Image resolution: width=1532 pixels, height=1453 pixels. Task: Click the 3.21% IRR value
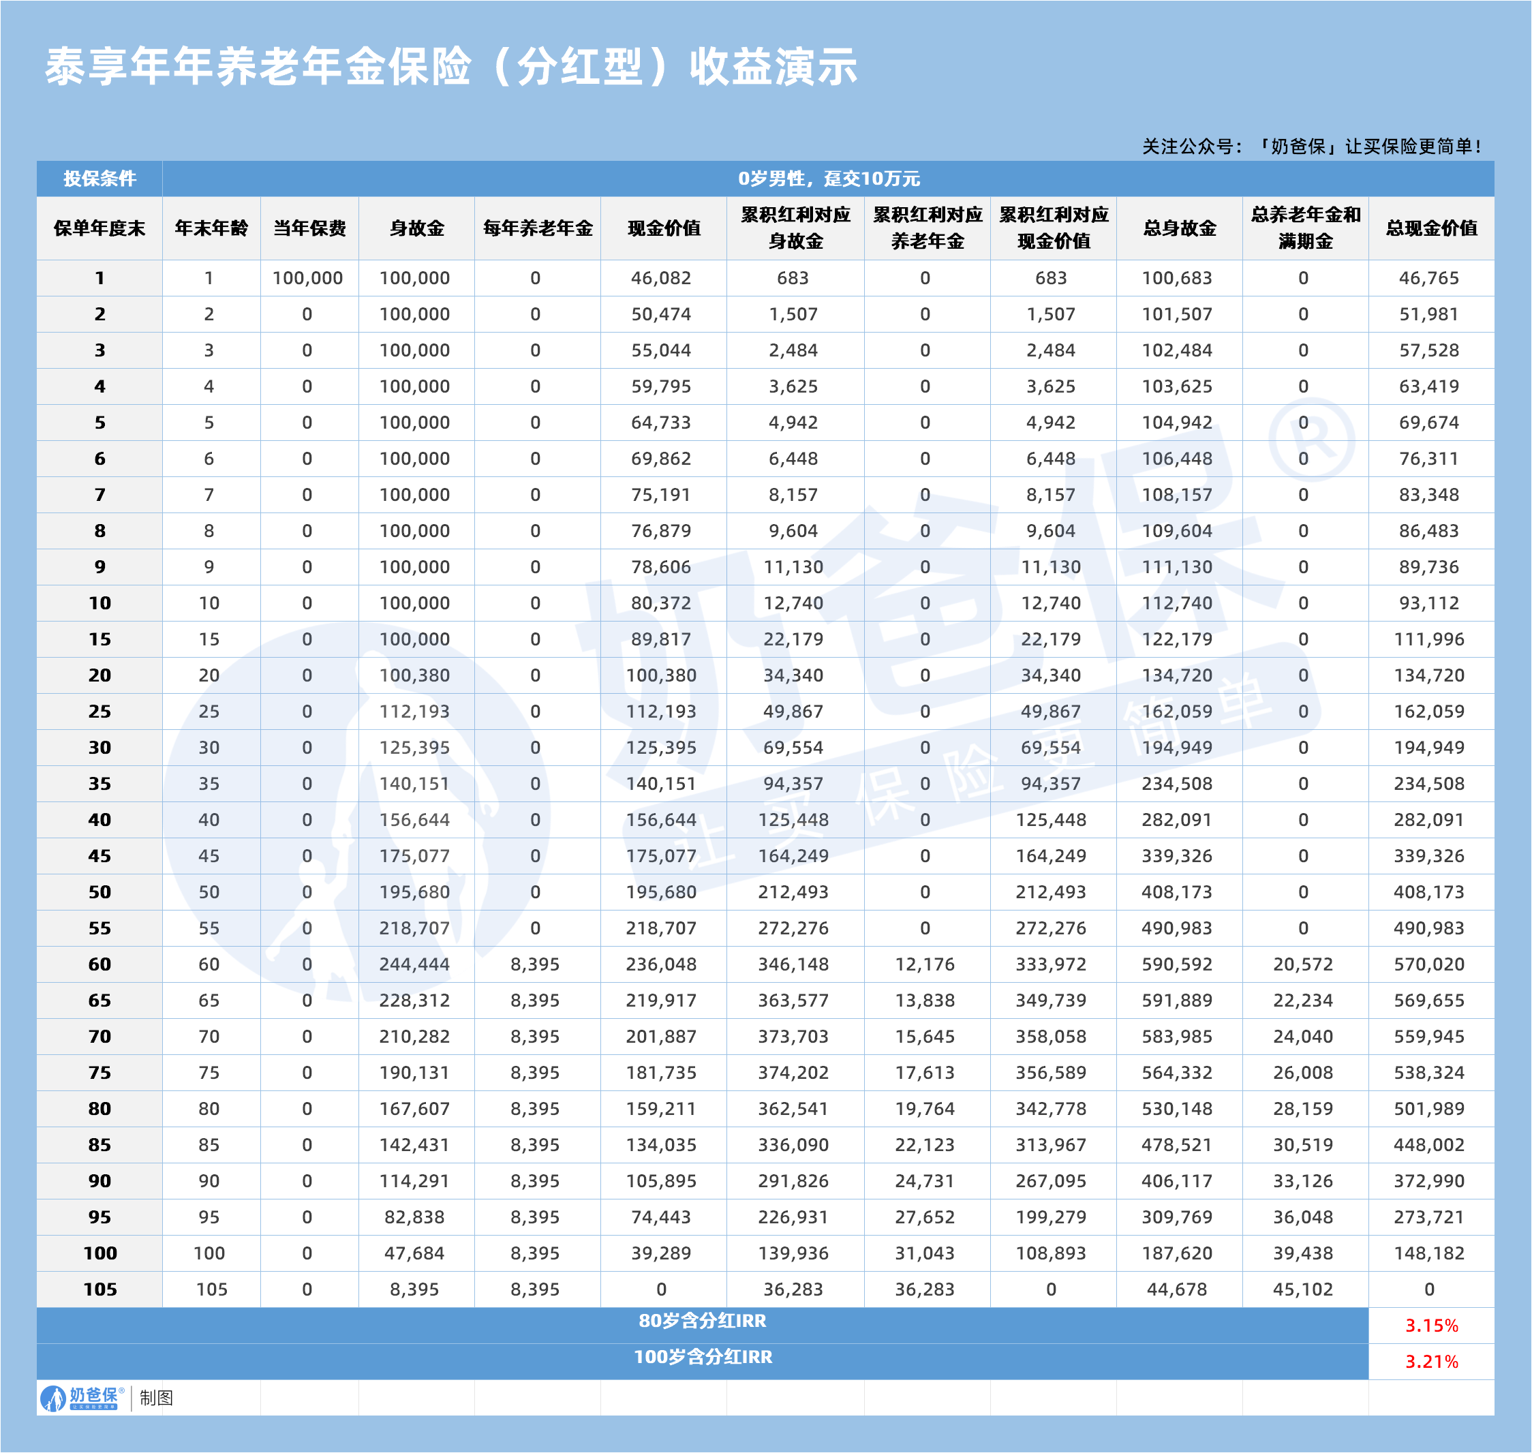(1431, 1362)
